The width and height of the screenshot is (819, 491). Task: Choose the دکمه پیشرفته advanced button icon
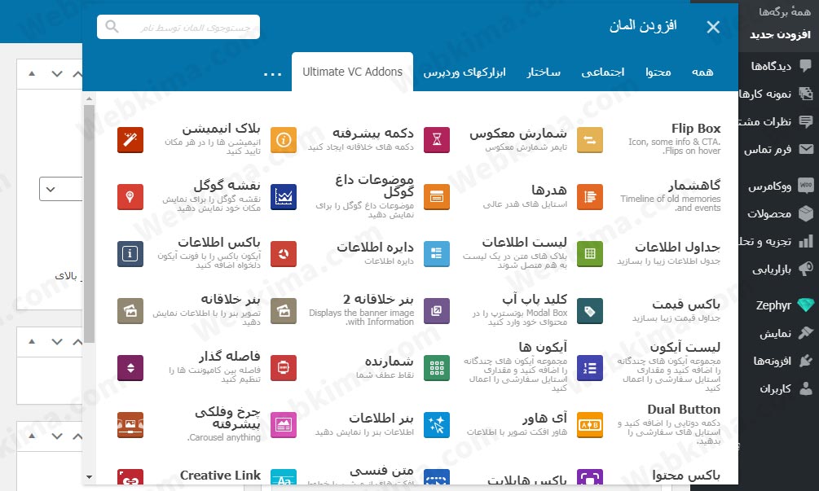point(284,140)
